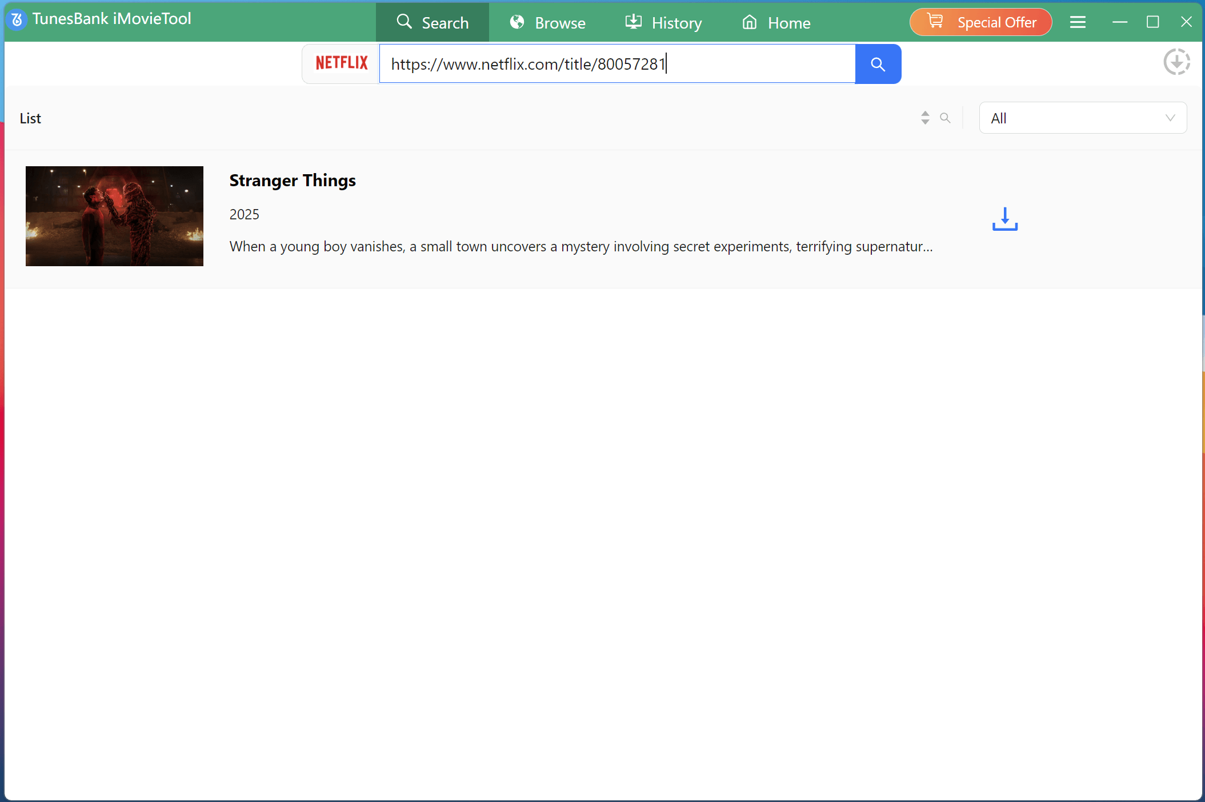Image resolution: width=1205 pixels, height=802 pixels.
Task: Select the Search tab with magnifier icon
Action: coord(433,22)
